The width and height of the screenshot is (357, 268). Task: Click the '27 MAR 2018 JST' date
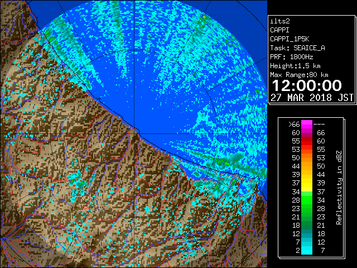312,98
